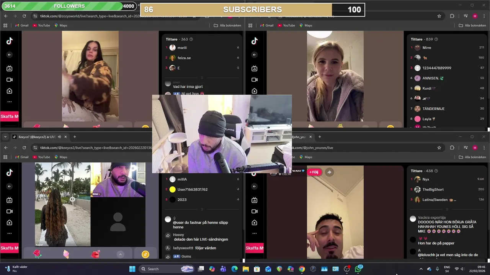Expand gift tray chevron in keeyce2 stream
The height and width of the screenshot is (275, 490).
(120, 254)
